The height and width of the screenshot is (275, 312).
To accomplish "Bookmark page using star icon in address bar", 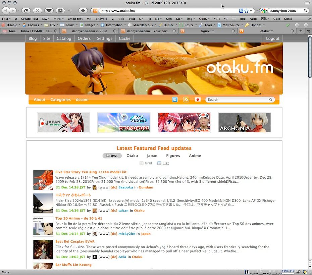I will [246, 11].
